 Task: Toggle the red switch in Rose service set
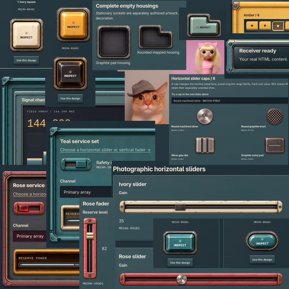click(29, 208)
